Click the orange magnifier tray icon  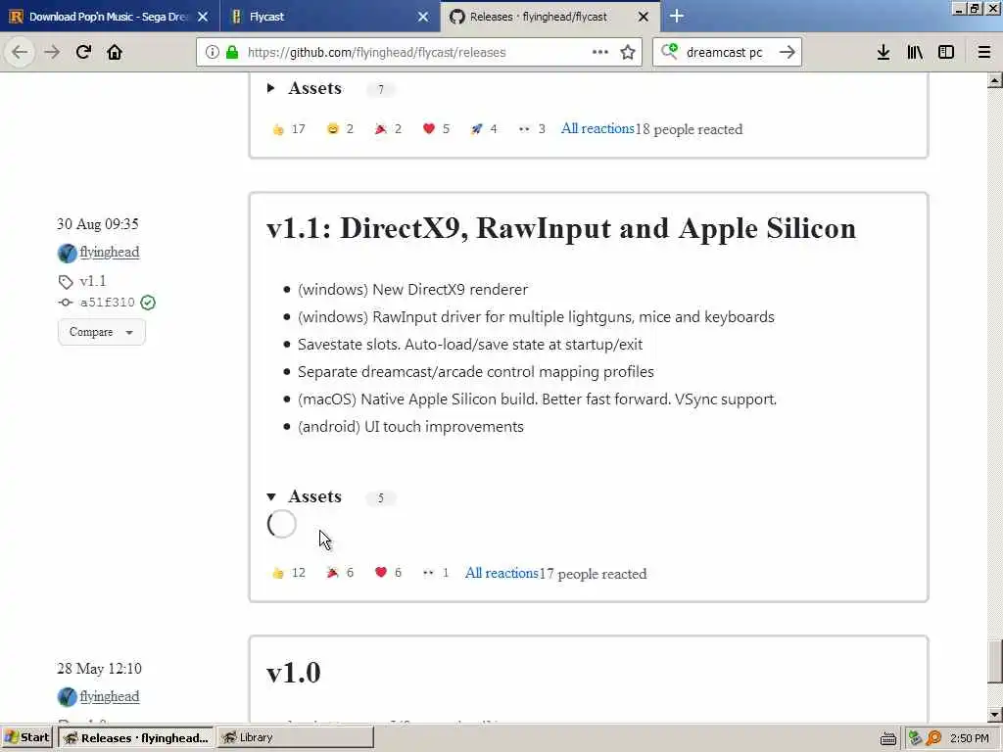pos(933,738)
